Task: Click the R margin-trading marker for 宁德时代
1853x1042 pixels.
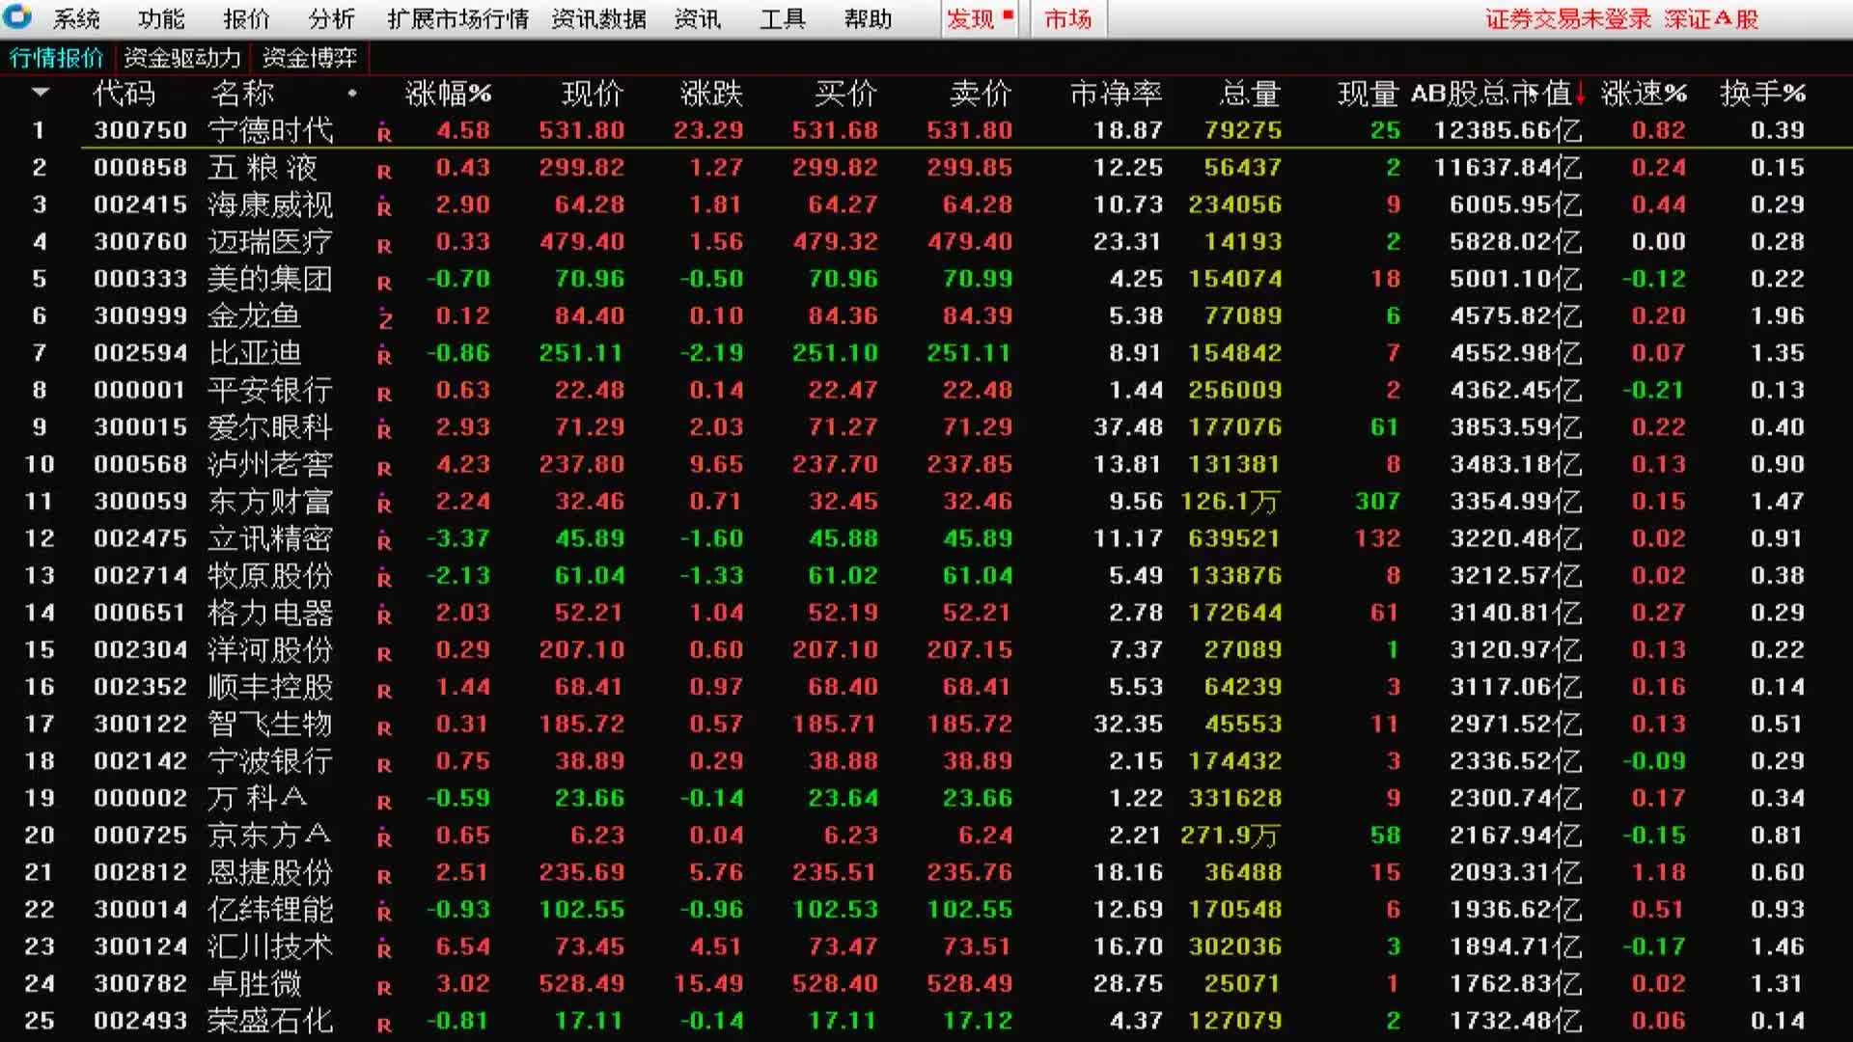Action: tap(384, 132)
